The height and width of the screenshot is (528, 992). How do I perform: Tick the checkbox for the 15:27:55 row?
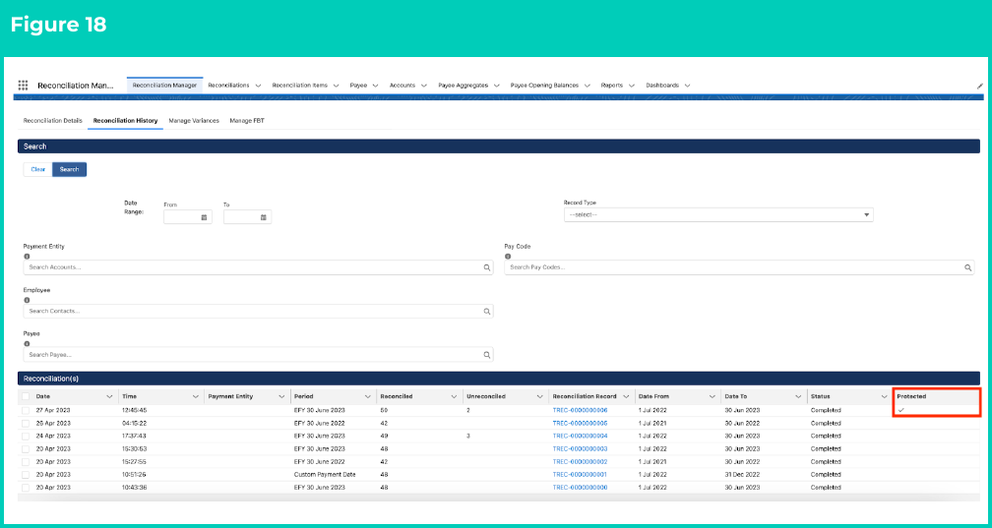[26, 461]
